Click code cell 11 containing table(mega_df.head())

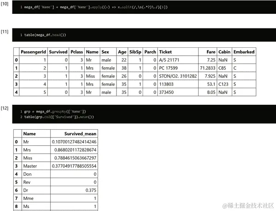click(144, 35)
